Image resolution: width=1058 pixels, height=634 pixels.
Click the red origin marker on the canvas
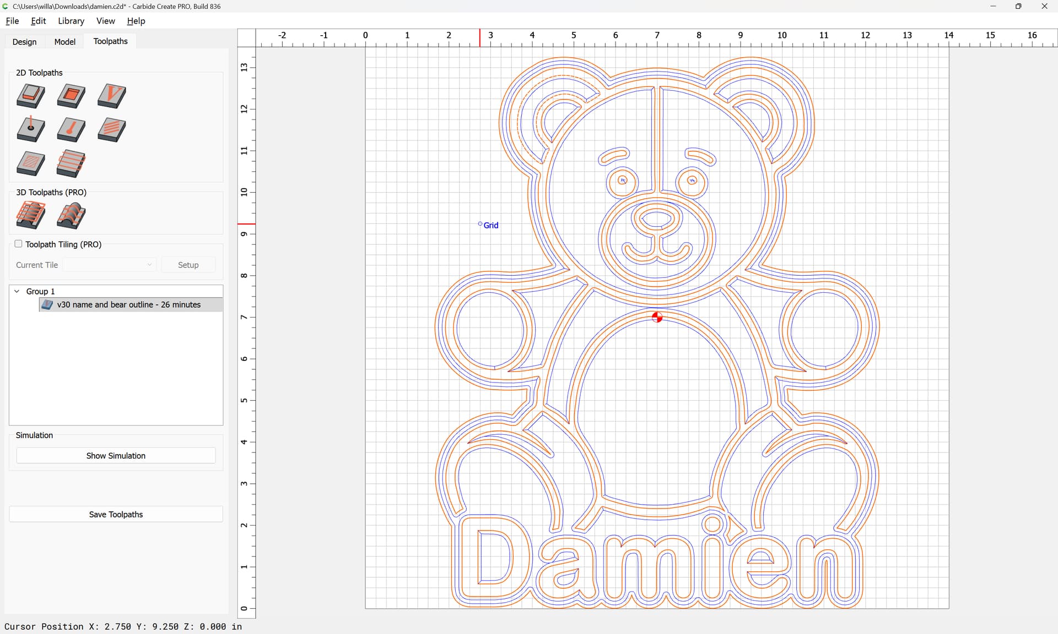click(657, 317)
